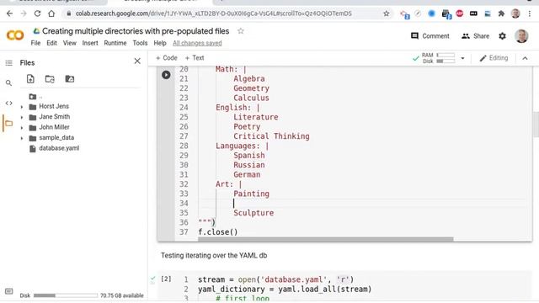Run the current code cell
Image resolution: width=539 pixels, height=303 pixels.
click(x=166, y=75)
